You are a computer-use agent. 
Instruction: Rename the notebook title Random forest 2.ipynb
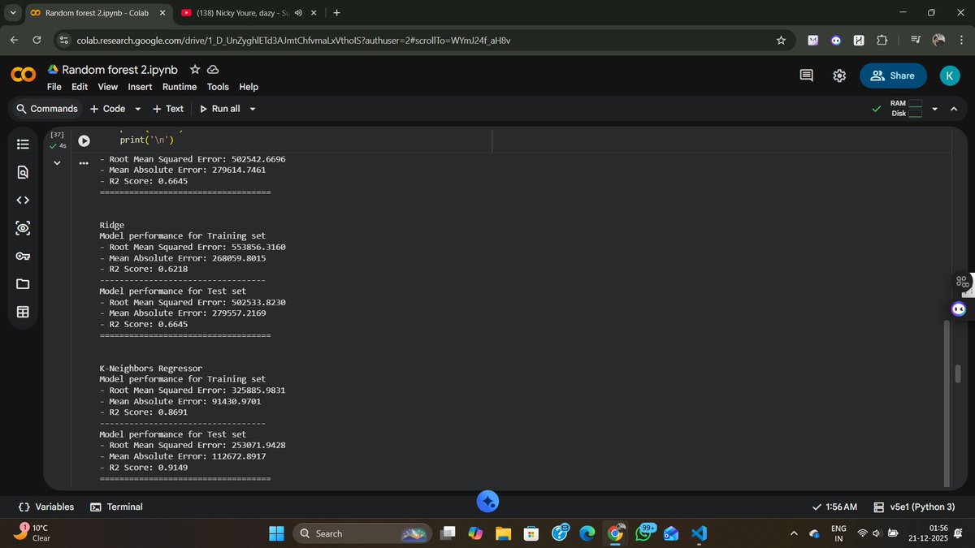click(119, 70)
